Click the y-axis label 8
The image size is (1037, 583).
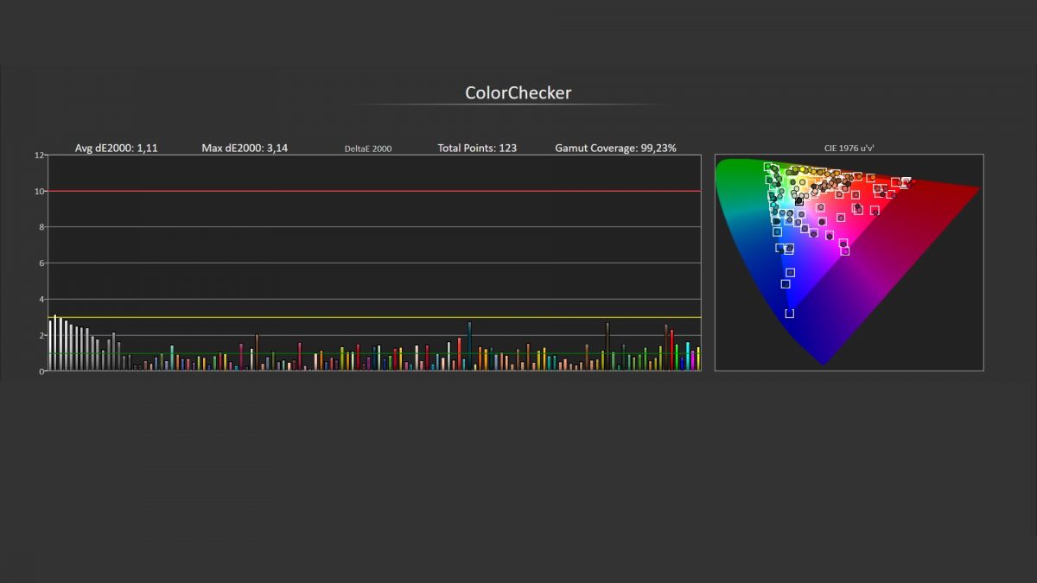click(x=41, y=227)
